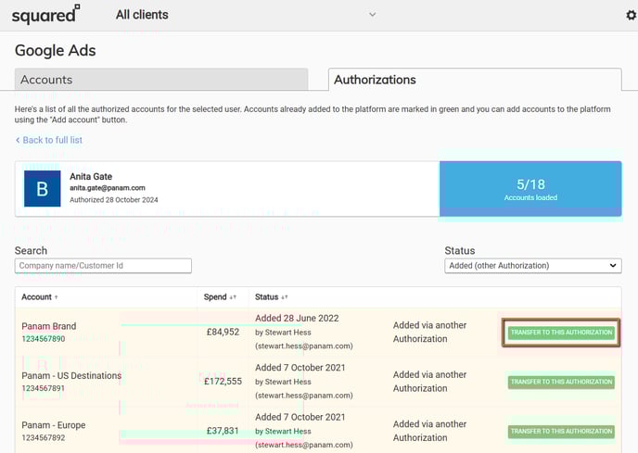Go back to full list
The image size is (638, 453).
point(49,140)
